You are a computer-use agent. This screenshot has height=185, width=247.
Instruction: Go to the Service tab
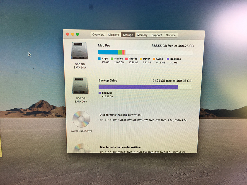[171, 35]
